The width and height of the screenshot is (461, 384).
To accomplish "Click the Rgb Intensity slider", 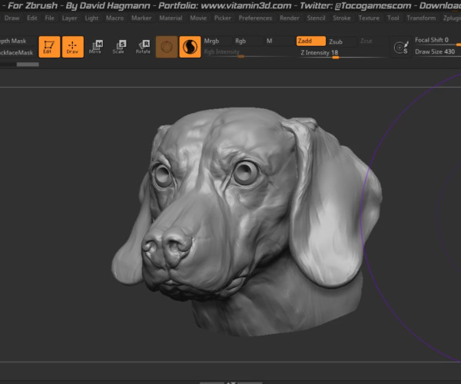I will [x=248, y=52].
